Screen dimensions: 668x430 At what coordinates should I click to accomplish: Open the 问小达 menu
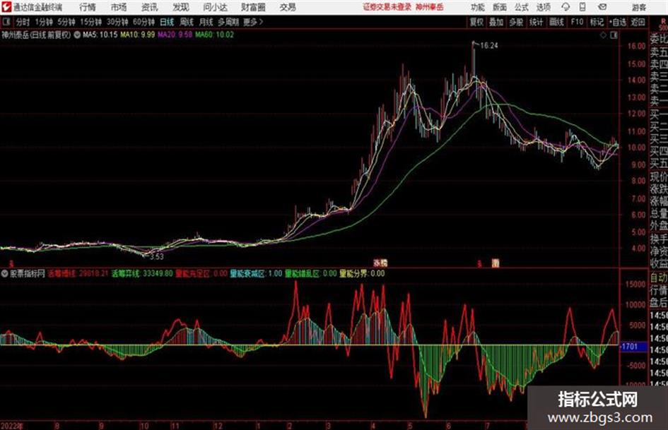pyautogui.click(x=215, y=7)
